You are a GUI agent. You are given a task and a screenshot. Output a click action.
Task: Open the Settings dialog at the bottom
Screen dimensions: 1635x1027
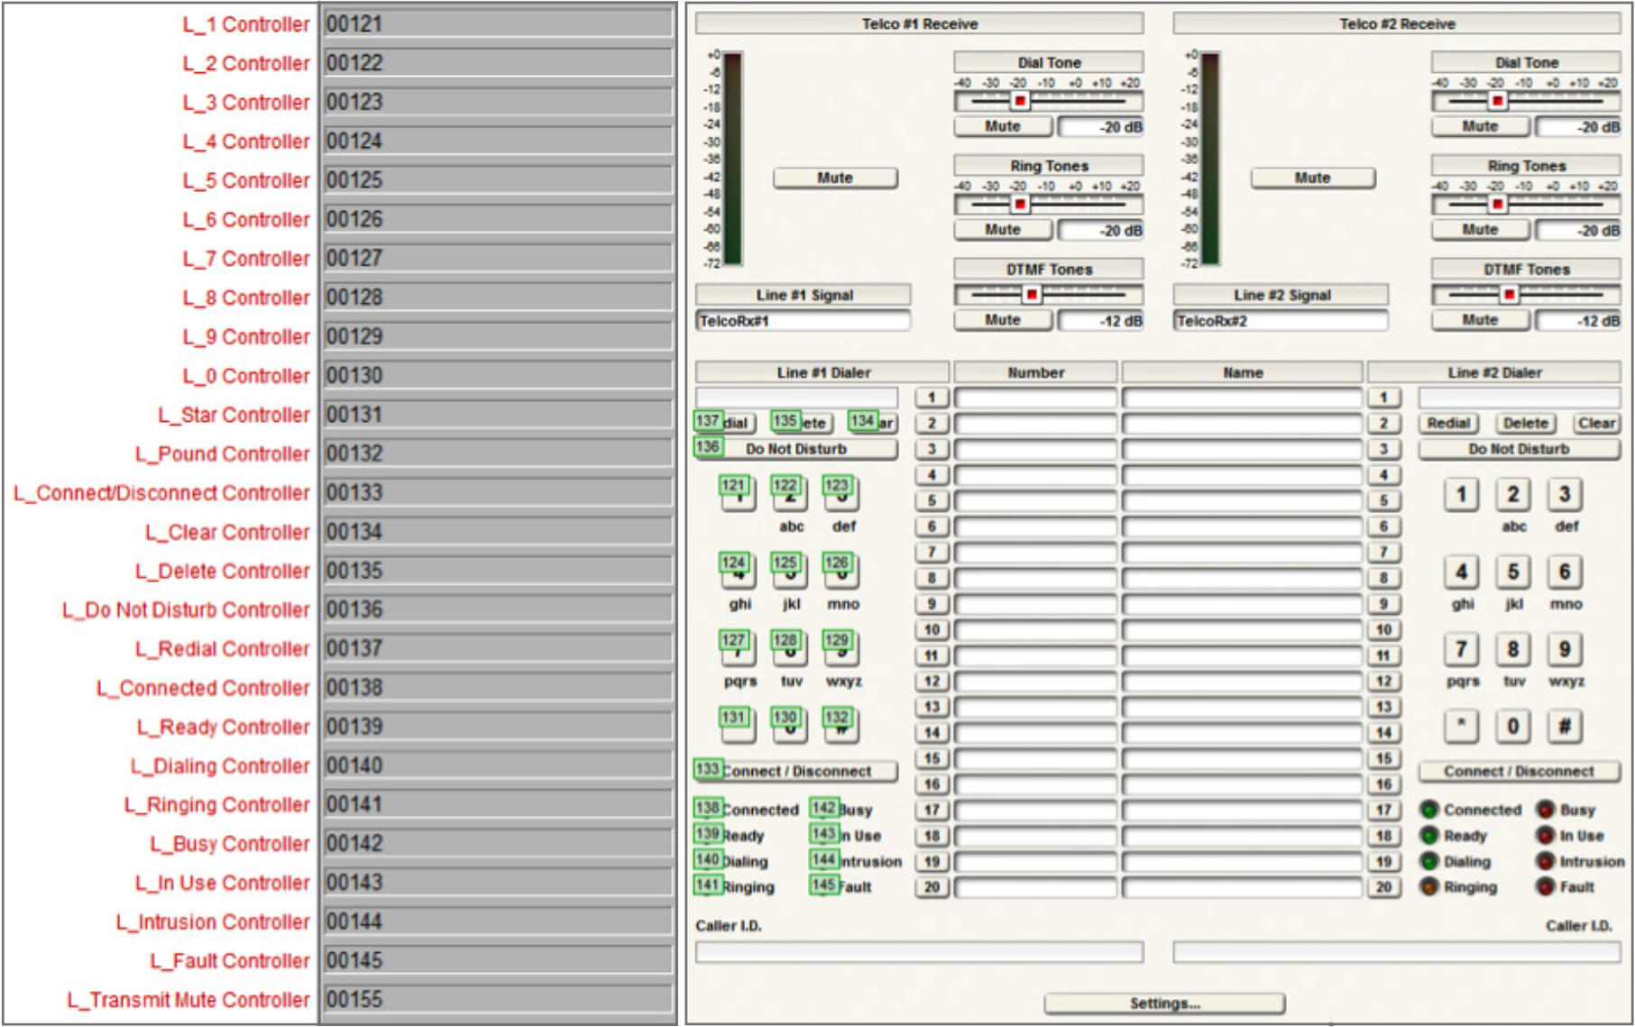[1164, 1001]
